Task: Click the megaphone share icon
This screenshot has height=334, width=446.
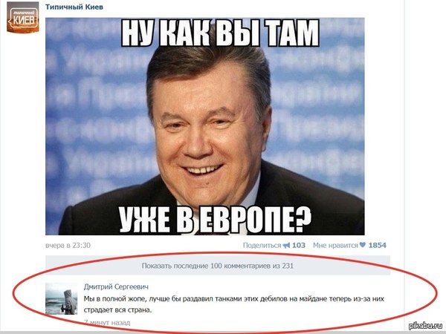Action: [x=286, y=245]
